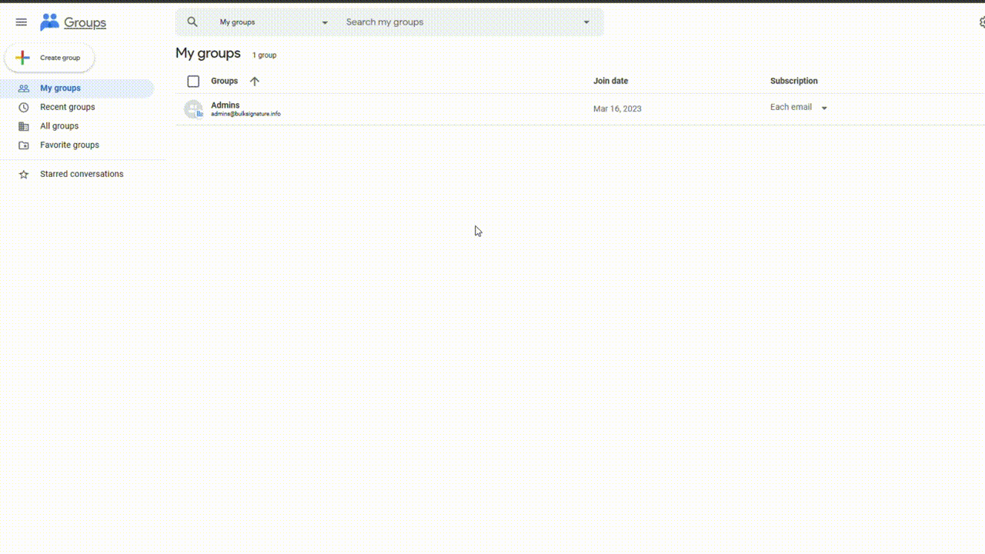Click the Create group button

pyautogui.click(x=49, y=58)
